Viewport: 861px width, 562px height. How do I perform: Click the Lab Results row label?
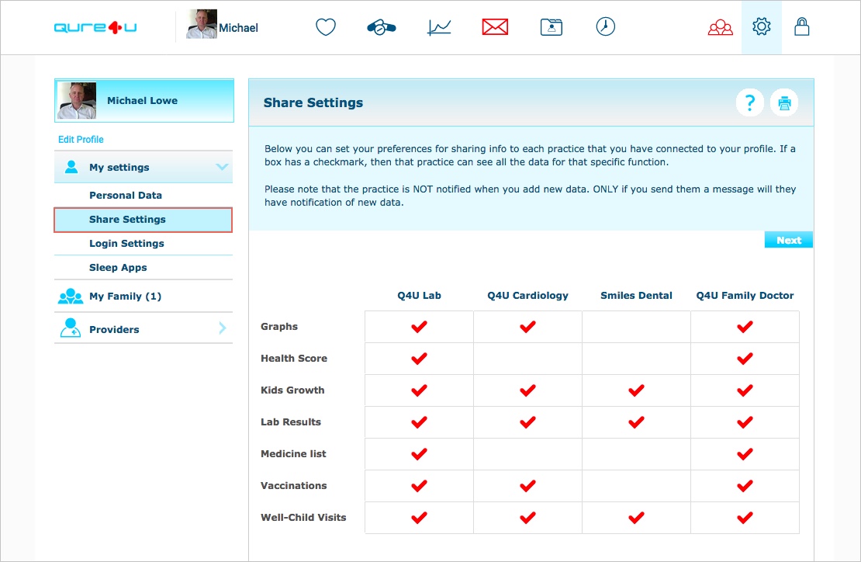point(290,422)
